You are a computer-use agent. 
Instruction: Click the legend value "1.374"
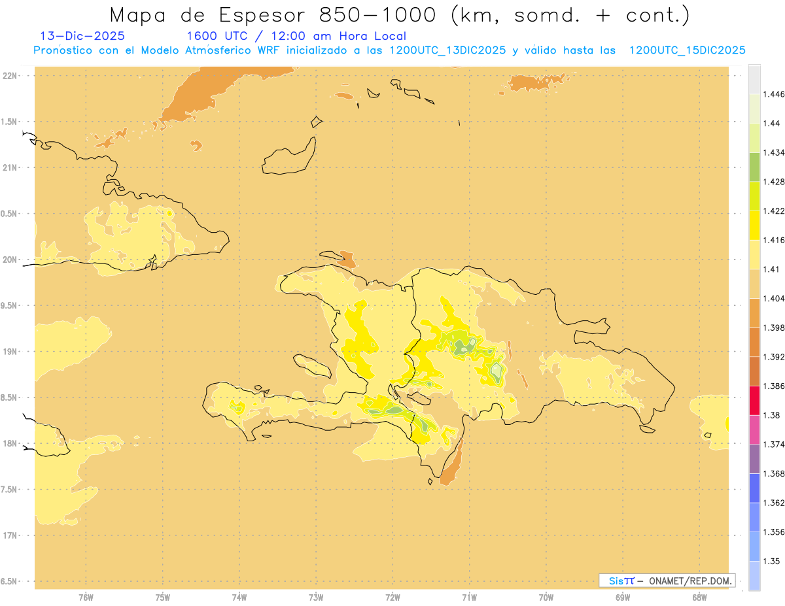775,444
